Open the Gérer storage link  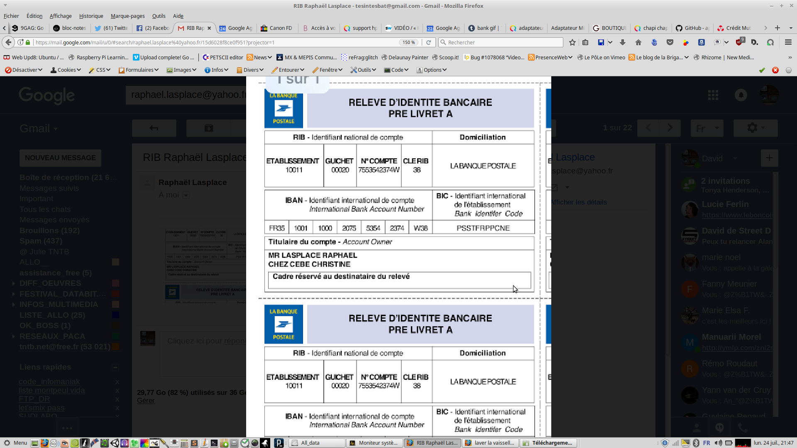tap(145, 401)
